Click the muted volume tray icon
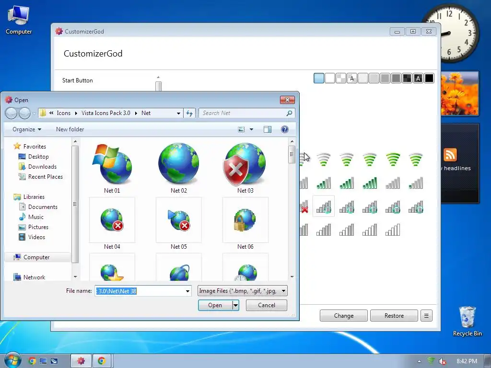Screen dimensions: 491x368 pyautogui.click(x=442, y=361)
